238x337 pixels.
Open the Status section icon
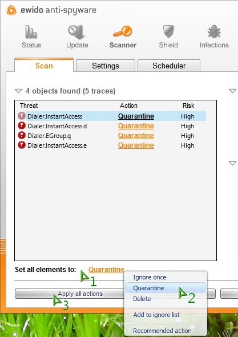pos(31,32)
